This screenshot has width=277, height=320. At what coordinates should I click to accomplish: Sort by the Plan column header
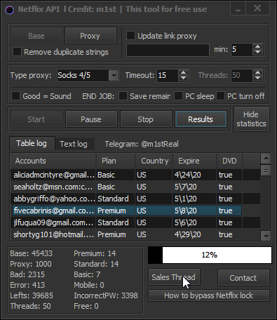[116, 161]
